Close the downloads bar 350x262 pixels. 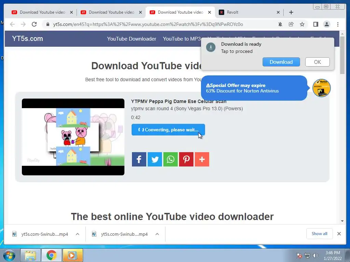[x=339, y=234]
